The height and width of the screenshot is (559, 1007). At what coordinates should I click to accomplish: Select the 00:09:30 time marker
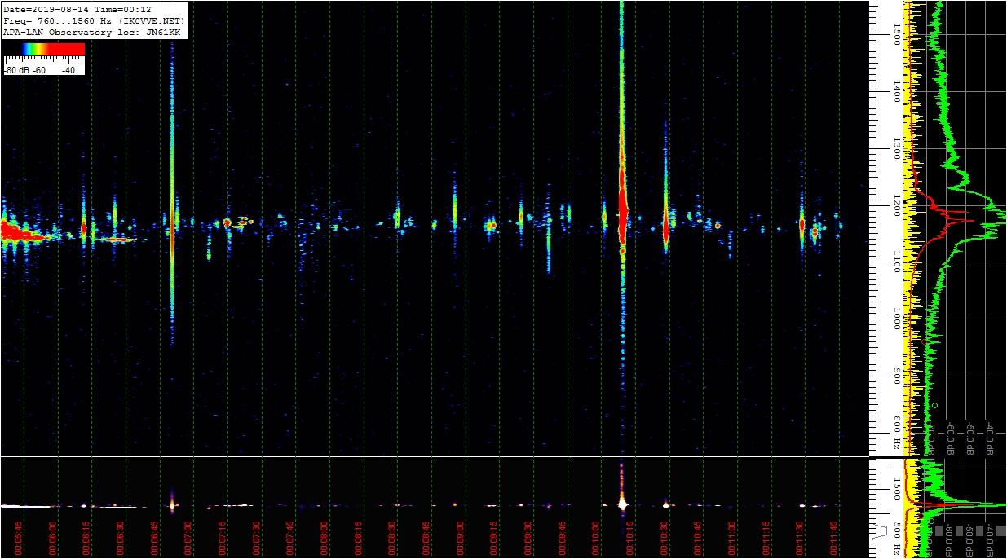(528, 539)
